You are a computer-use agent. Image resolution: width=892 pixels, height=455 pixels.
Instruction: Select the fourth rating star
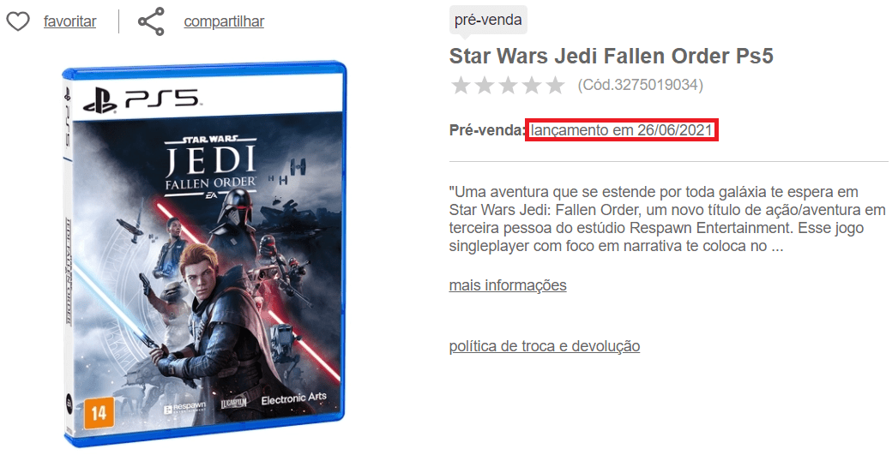point(532,86)
